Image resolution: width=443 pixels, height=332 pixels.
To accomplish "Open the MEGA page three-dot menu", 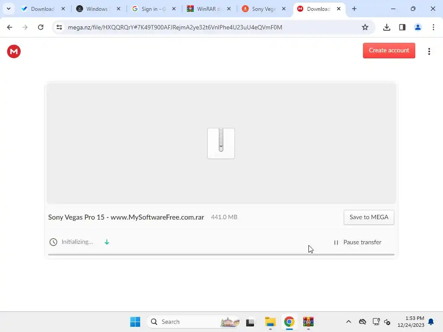I will (429, 51).
